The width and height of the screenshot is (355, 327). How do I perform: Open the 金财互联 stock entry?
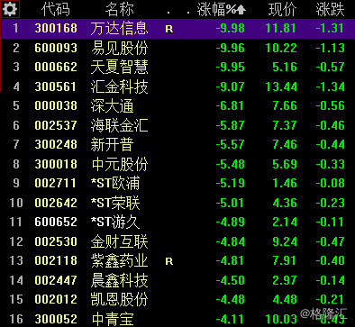pos(178,241)
